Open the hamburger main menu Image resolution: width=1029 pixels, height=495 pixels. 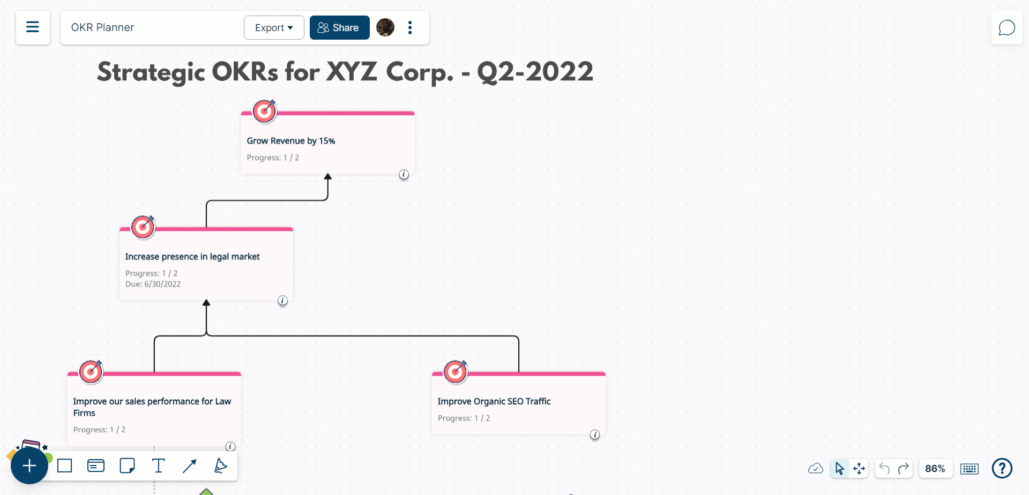pyautogui.click(x=33, y=27)
